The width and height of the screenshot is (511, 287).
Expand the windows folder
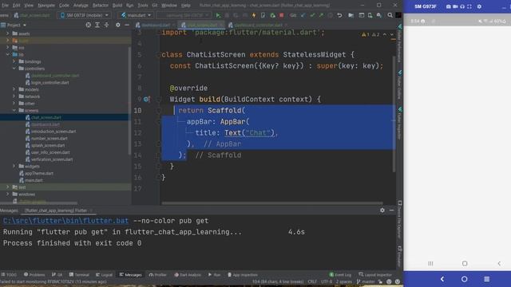pyautogui.click(x=8, y=195)
